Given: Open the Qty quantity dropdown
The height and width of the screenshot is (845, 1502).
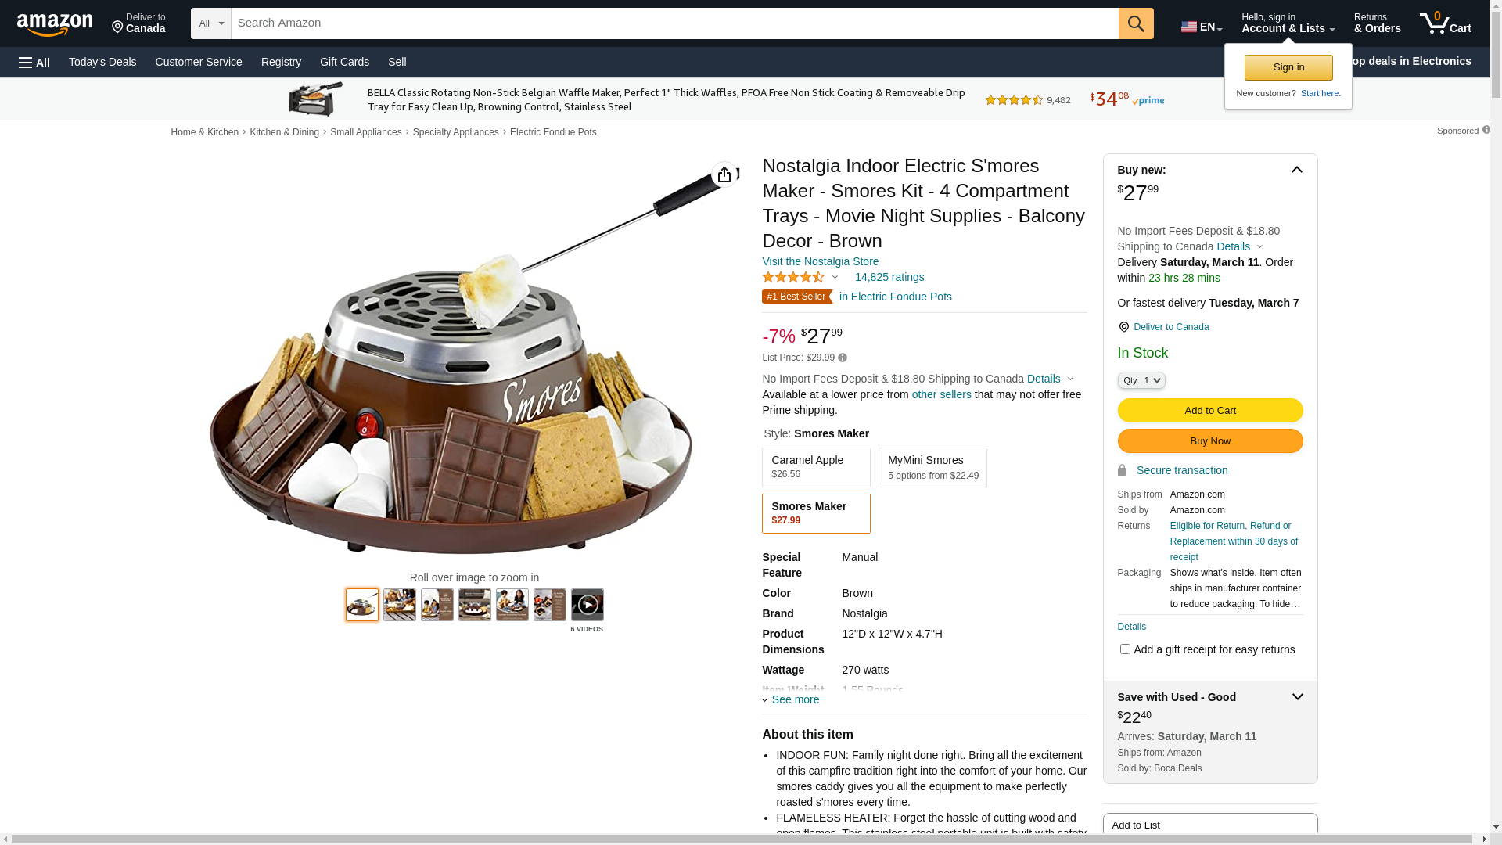Looking at the screenshot, I should tap(1141, 380).
